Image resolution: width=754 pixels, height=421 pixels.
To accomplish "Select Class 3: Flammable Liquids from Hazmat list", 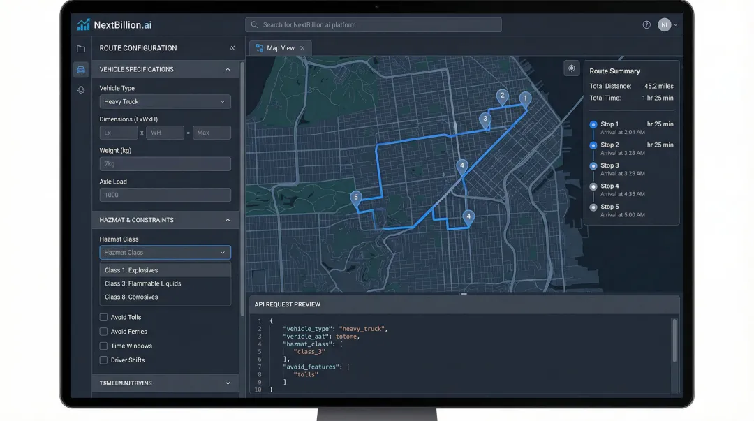I will point(142,283).
